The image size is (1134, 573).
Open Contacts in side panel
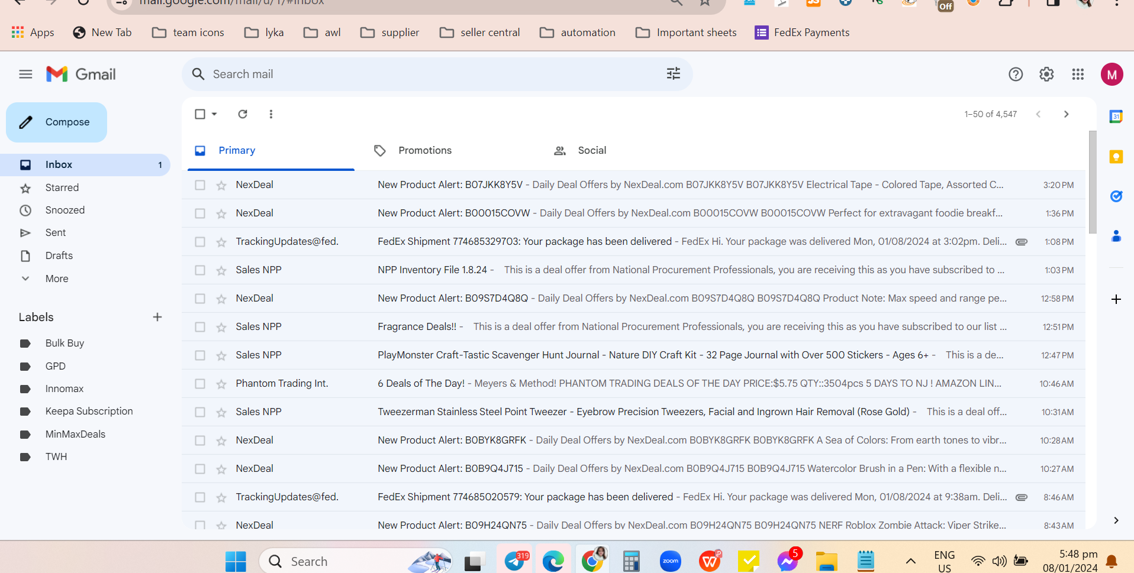[1116, 236]
